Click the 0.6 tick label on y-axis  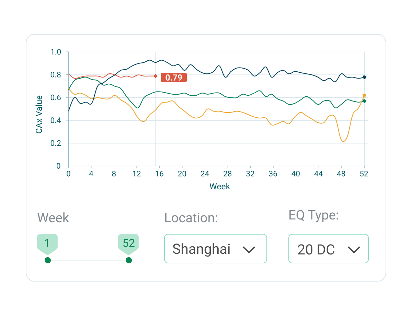point(56,98)
